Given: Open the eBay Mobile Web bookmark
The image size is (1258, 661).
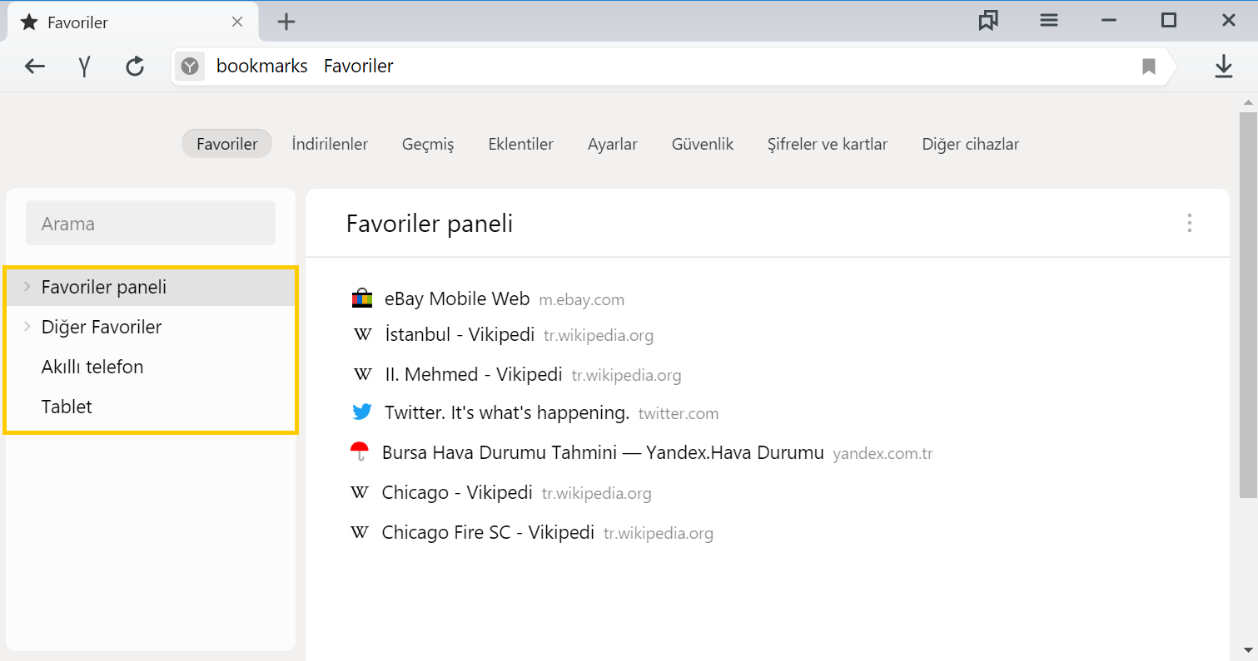Looking at the screenshot, I should click(x=457, y=298).
